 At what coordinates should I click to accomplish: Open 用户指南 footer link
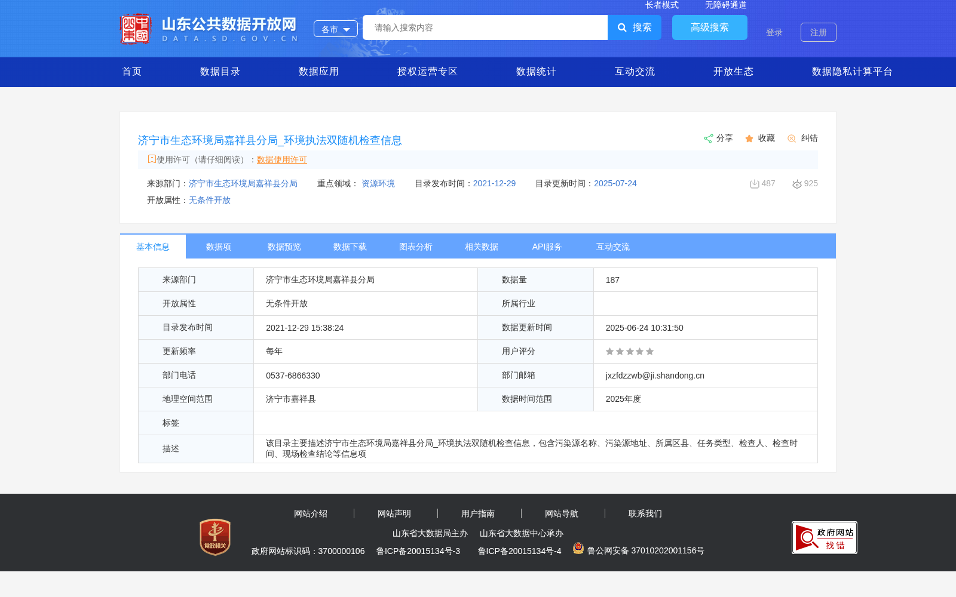click(x=478, y=513)
